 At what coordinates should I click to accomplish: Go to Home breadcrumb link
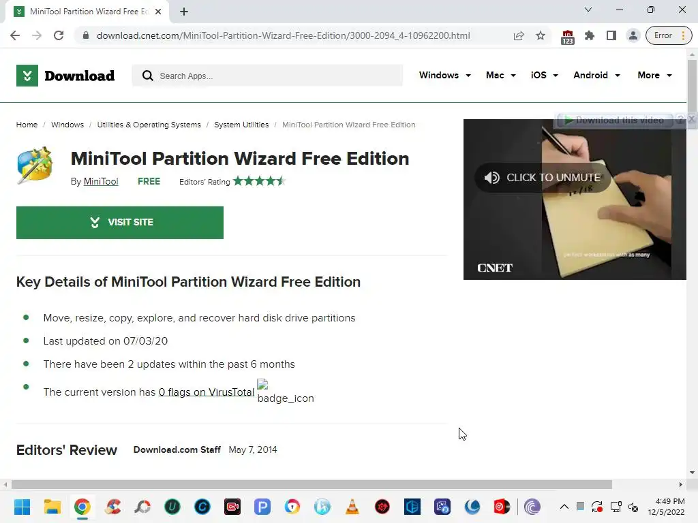(x=27, y=125)
